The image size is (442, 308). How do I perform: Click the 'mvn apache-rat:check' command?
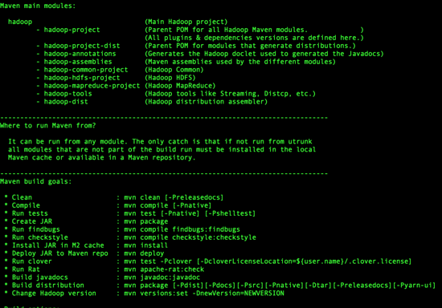coord(164,269)
